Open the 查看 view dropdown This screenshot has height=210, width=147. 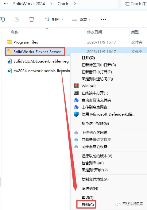point(81,19)
